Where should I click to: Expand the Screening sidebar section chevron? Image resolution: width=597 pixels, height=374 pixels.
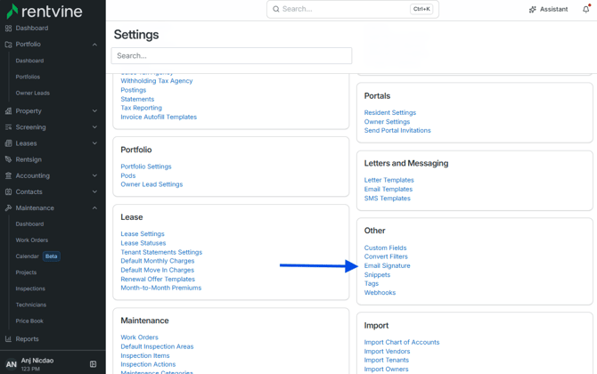[x=94, y=127]
